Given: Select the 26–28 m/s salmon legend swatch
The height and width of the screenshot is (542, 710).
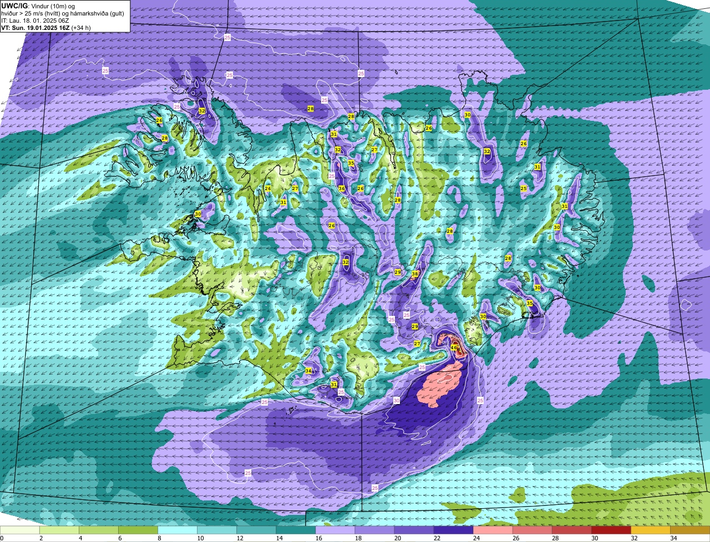Looking at the screenshot, I should click(x=531, y=530).
